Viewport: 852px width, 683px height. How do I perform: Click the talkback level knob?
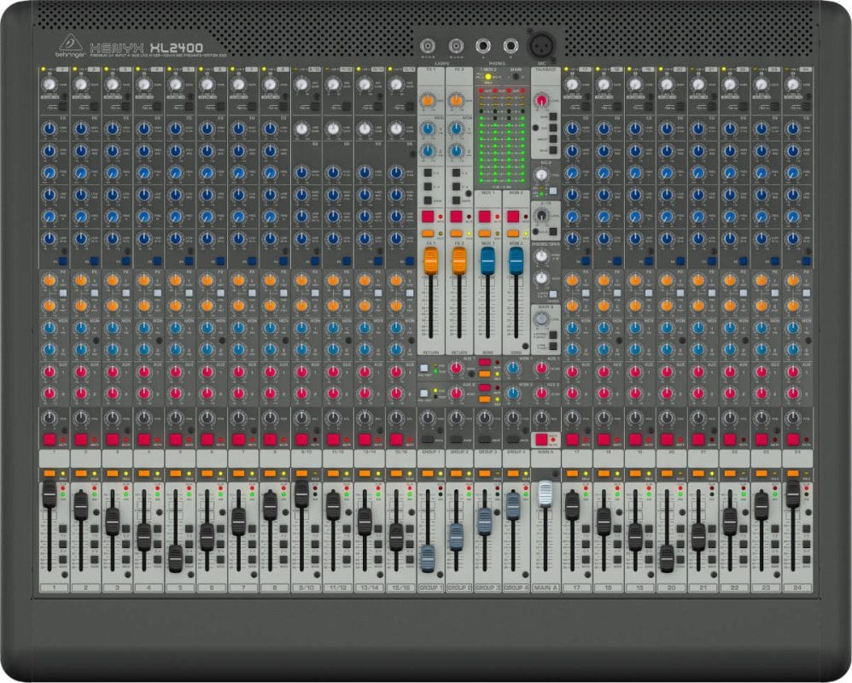pyautogui.click(x=541, y=99)
